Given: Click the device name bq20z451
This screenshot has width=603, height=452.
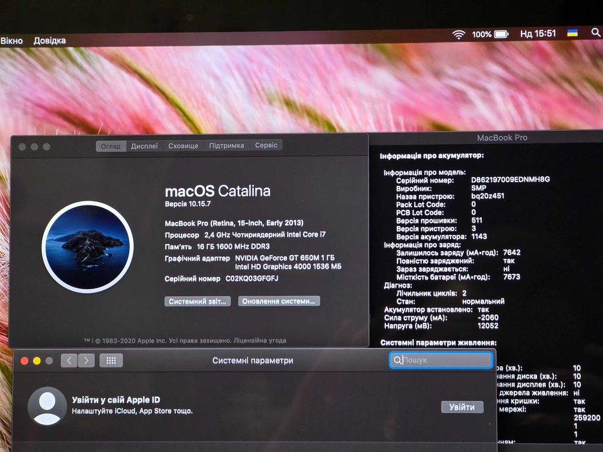Looking at the screenshot, I should [x=487, y=196].
